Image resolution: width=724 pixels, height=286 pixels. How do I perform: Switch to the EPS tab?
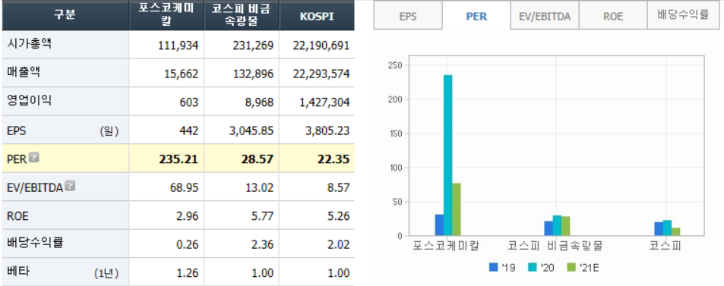tap(408, 16)
